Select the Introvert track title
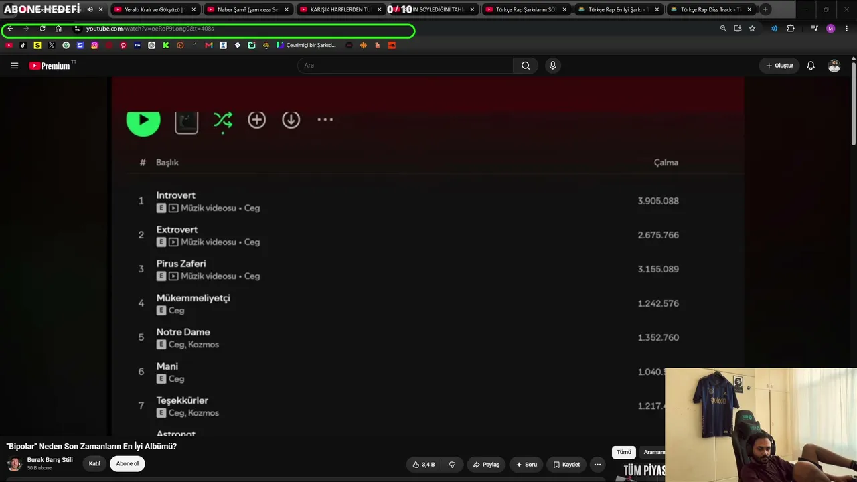The width and height of the screenshot is (857, 482). click(x=176, y=195)
